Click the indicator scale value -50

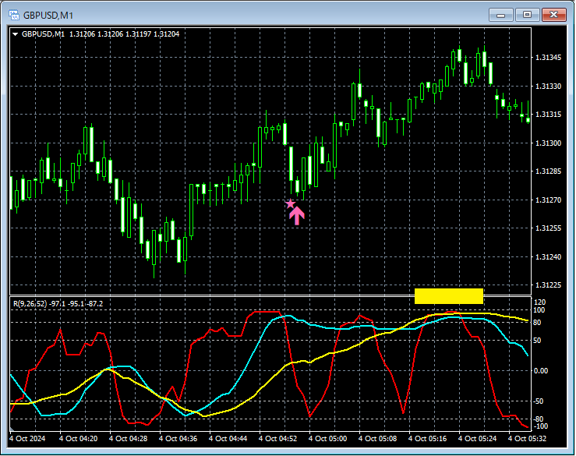539,401
